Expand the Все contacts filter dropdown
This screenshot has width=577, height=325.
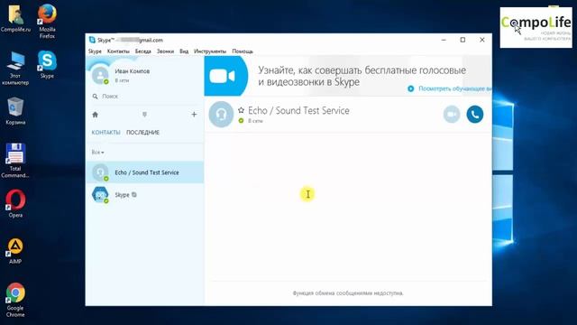click(x=97, y=153)
